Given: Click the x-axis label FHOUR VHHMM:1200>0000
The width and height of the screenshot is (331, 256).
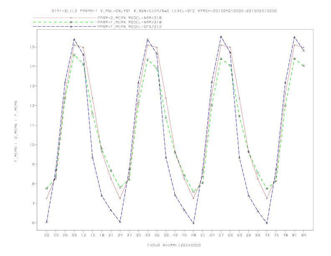Looking at the screenshot, I should pyautogui.click(x=174, y=245).
